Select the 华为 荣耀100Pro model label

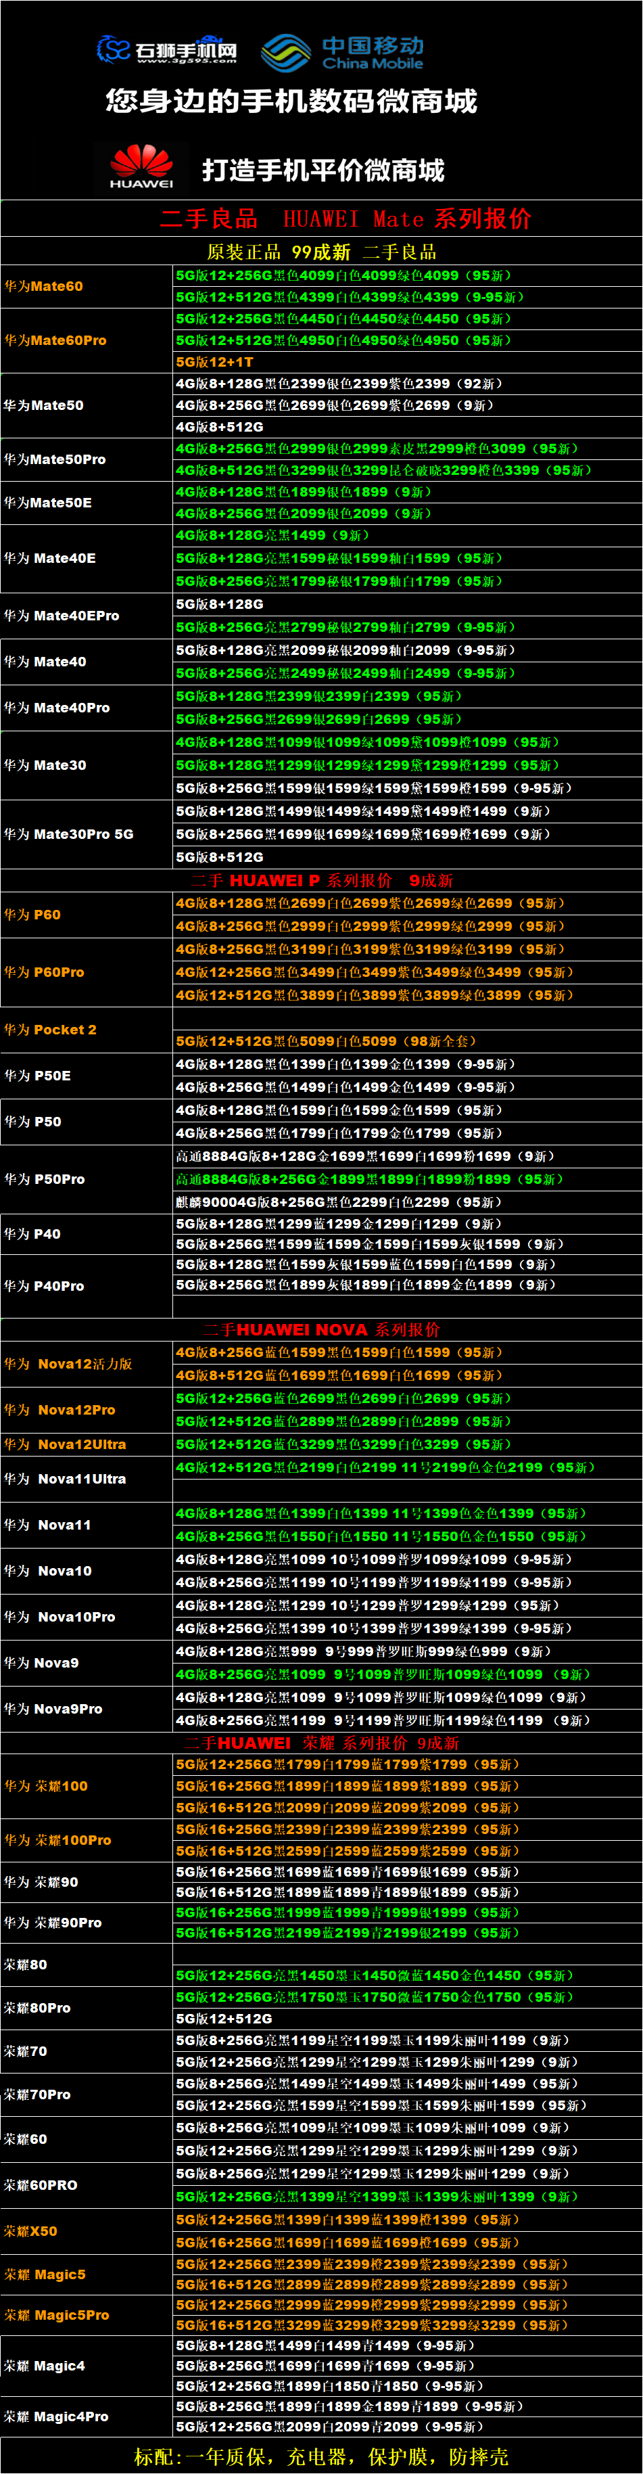(x=57, y=1840)
